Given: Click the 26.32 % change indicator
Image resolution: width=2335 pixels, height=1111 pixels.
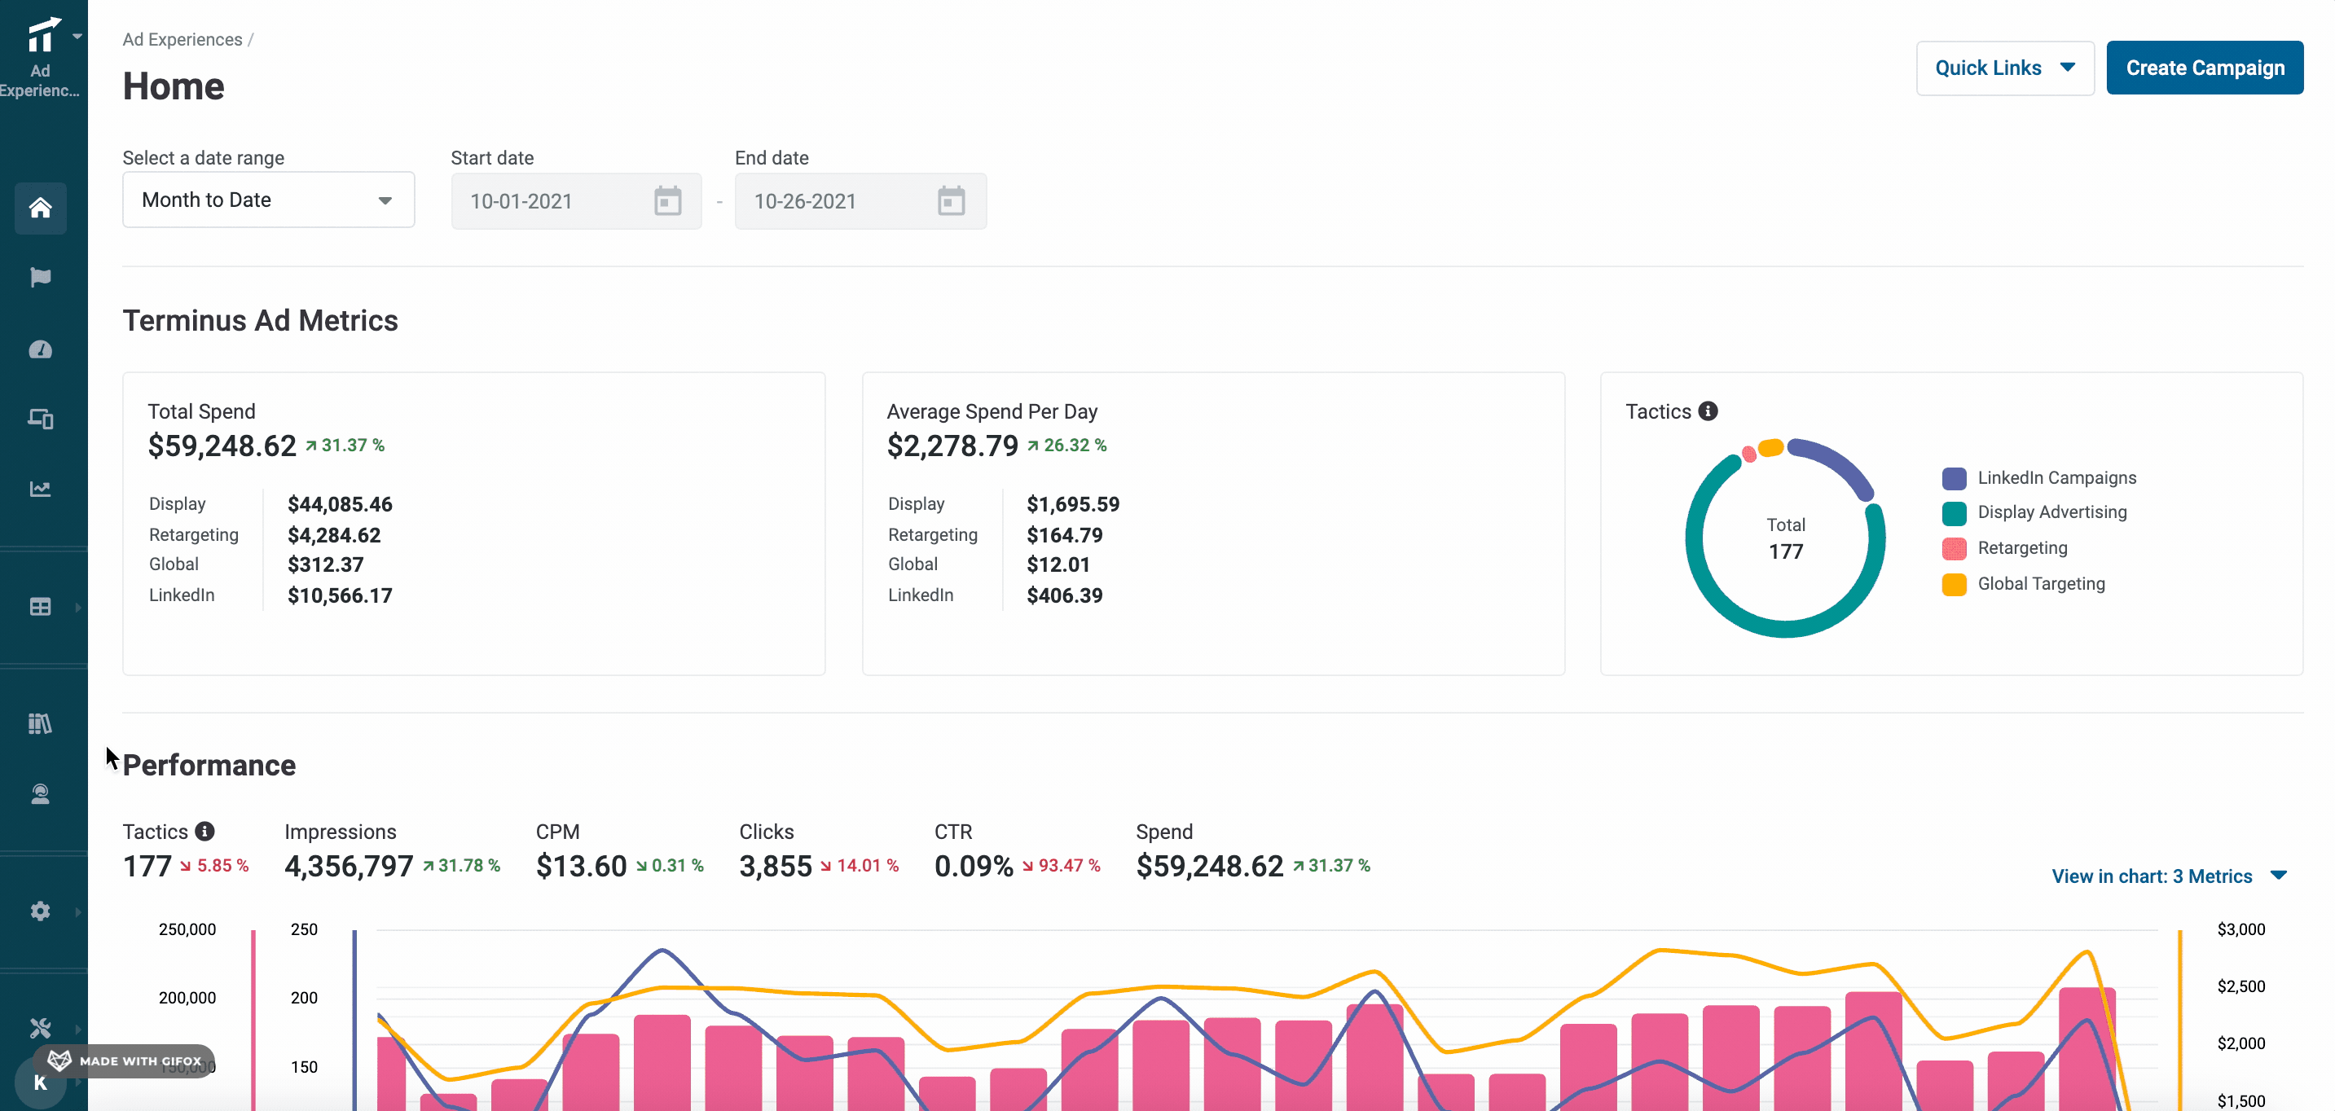Looking at the screenshot, I should [x=1067, y=445].
